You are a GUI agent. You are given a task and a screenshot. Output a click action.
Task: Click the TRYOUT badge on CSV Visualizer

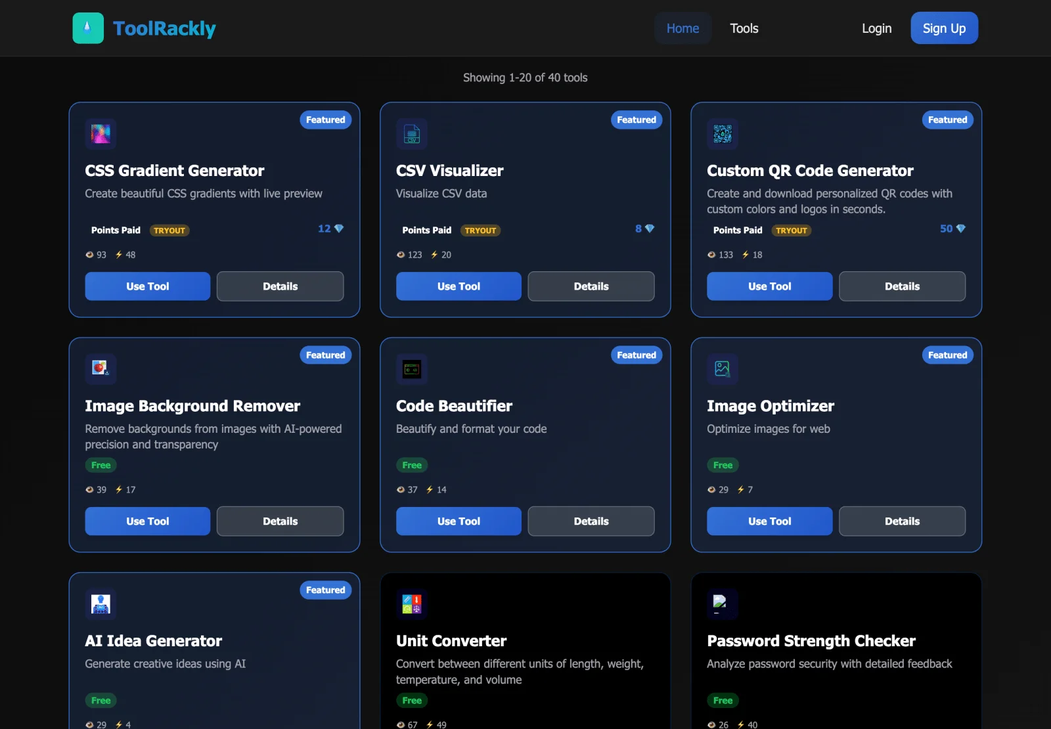point(480,231)
